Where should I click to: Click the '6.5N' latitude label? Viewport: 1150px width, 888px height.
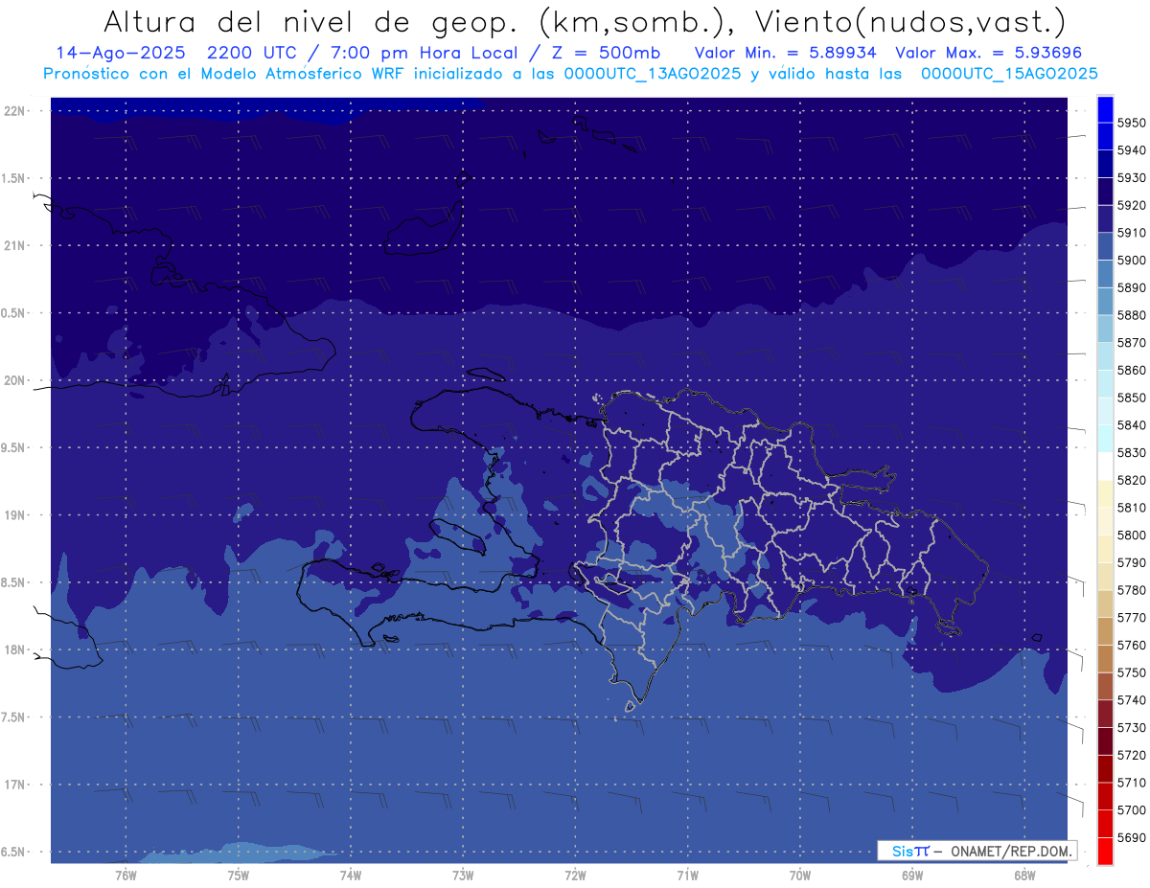pyautogui.click(x=14, y=853)
